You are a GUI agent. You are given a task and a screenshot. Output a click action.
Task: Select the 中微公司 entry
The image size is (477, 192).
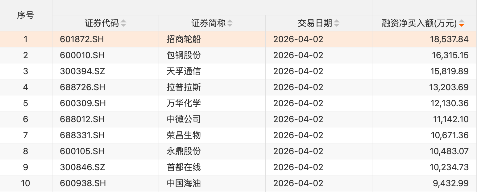tap(184, 119)
